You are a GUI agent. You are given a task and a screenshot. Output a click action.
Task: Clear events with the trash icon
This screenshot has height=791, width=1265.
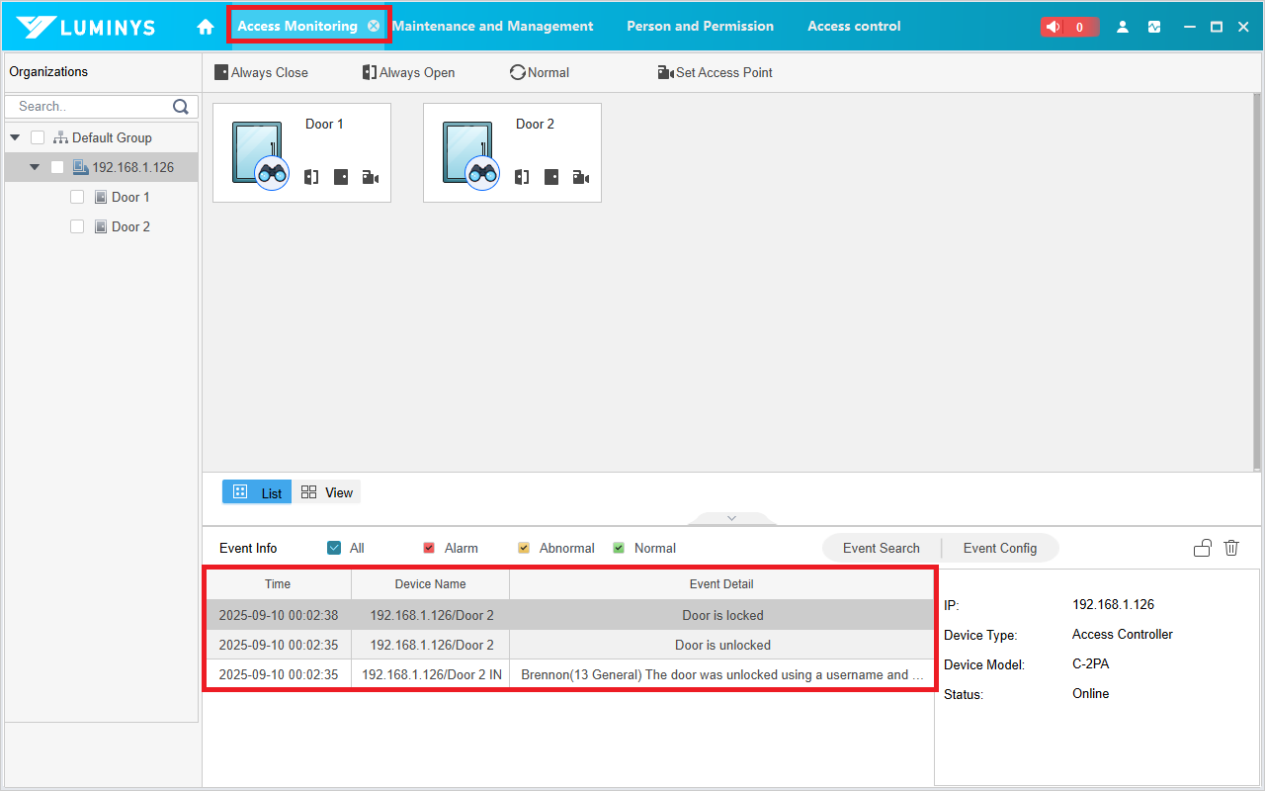(x=1231, y=548)
